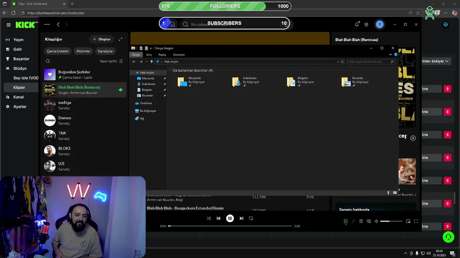Open Paylaş tab in File Explorer
Screen dimensions: 460x258
click(162, 55)
